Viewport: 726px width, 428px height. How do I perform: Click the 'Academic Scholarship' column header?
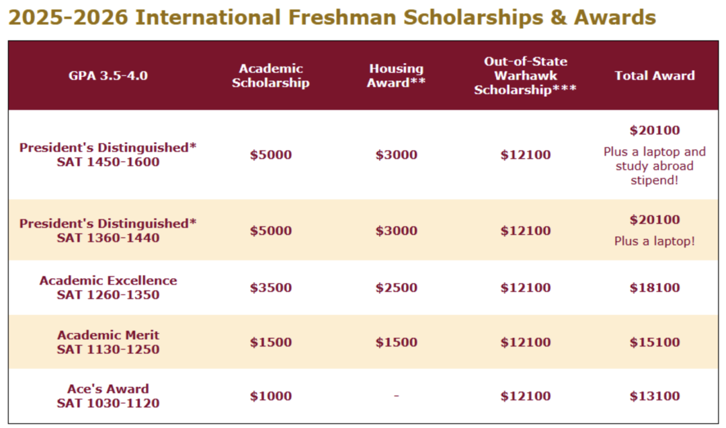271,75
